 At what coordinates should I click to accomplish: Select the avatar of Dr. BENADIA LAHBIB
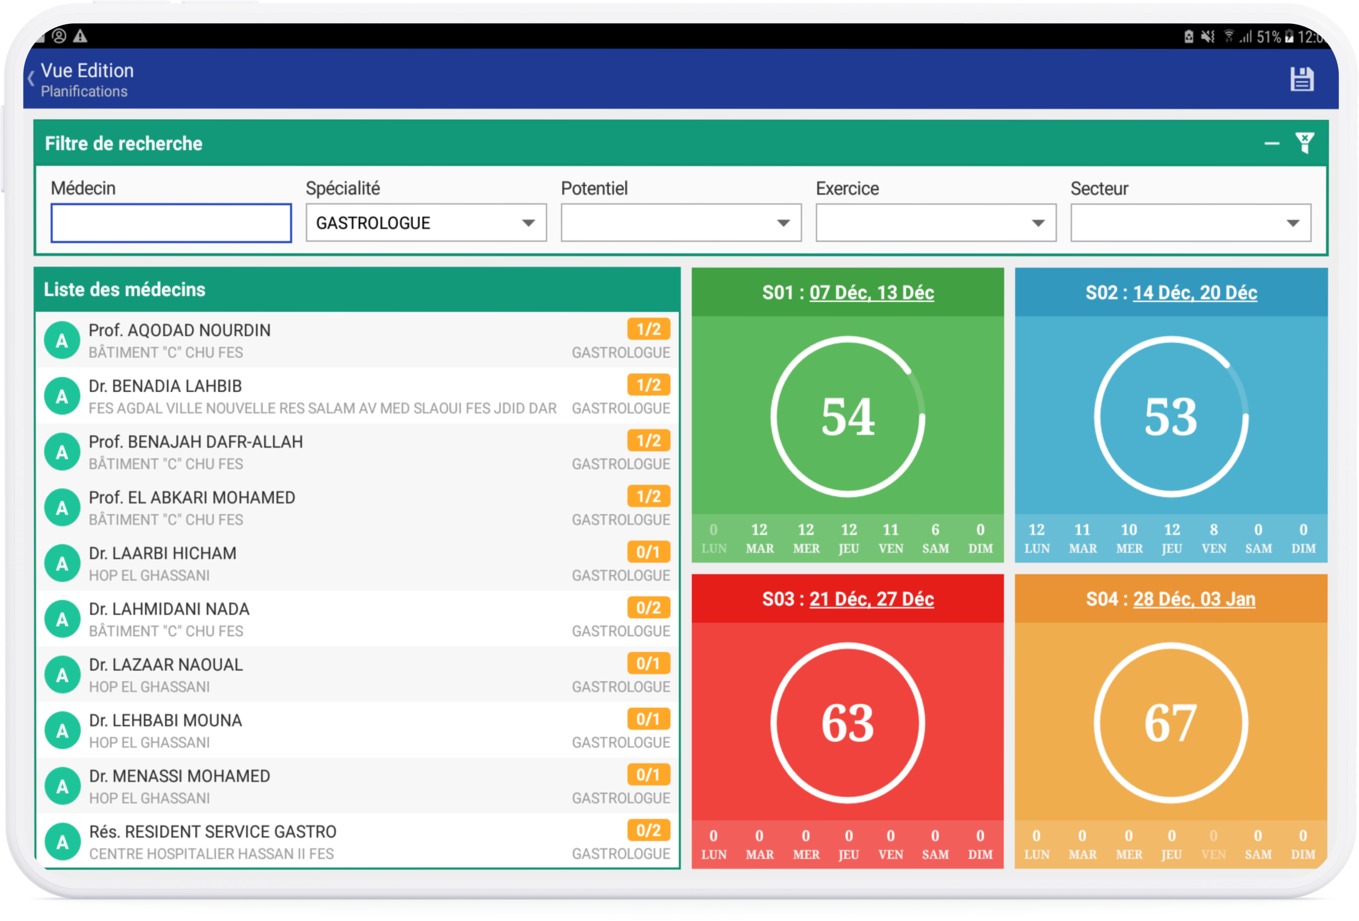click(x=62, y=396)
